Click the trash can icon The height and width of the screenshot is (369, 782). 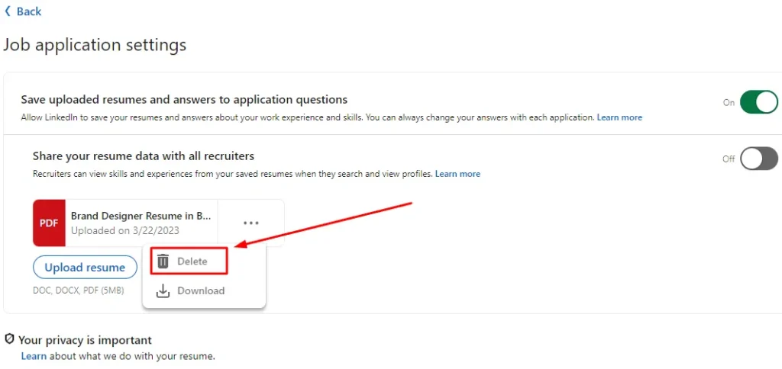point(163,262)
